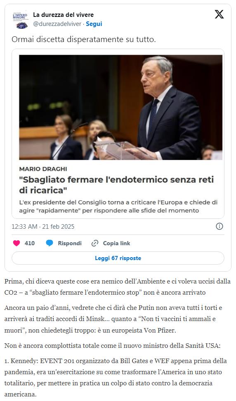Open the "Sbagliato fermare l'endotermico" headline
The image size is (236, 401).
[116, 185]
